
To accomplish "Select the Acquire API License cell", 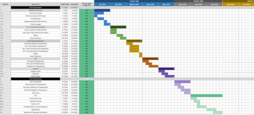I will [36, 13].
